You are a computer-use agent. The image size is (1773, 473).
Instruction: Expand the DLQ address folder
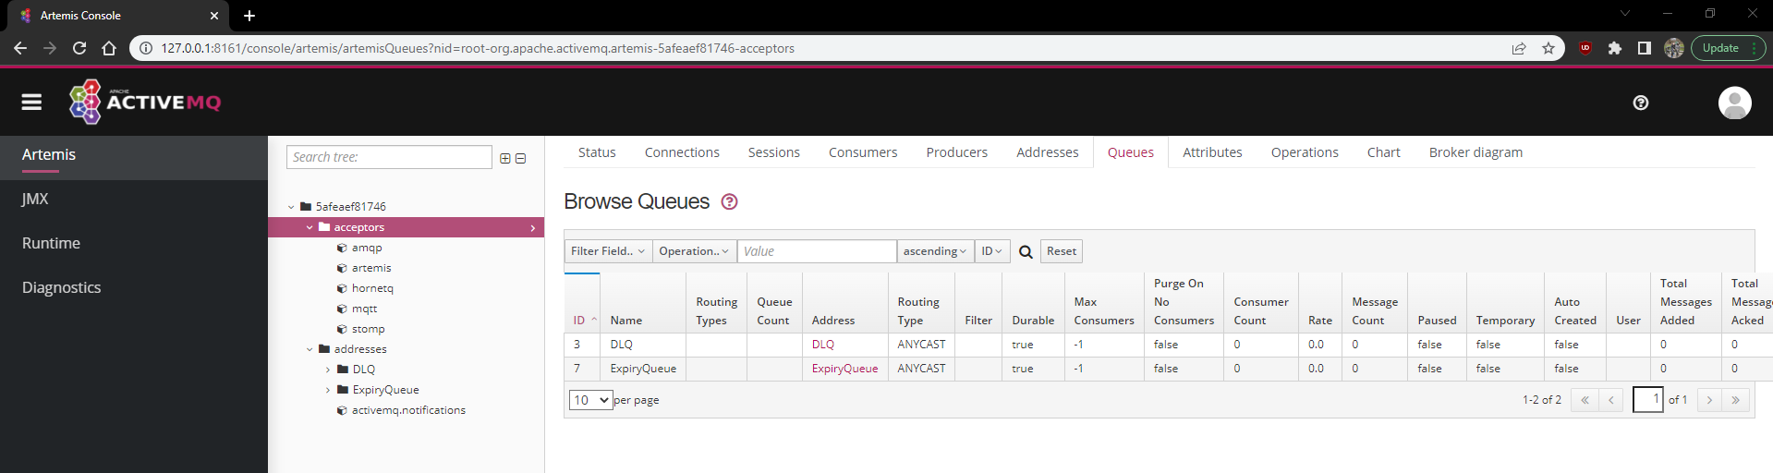point(328,370)
